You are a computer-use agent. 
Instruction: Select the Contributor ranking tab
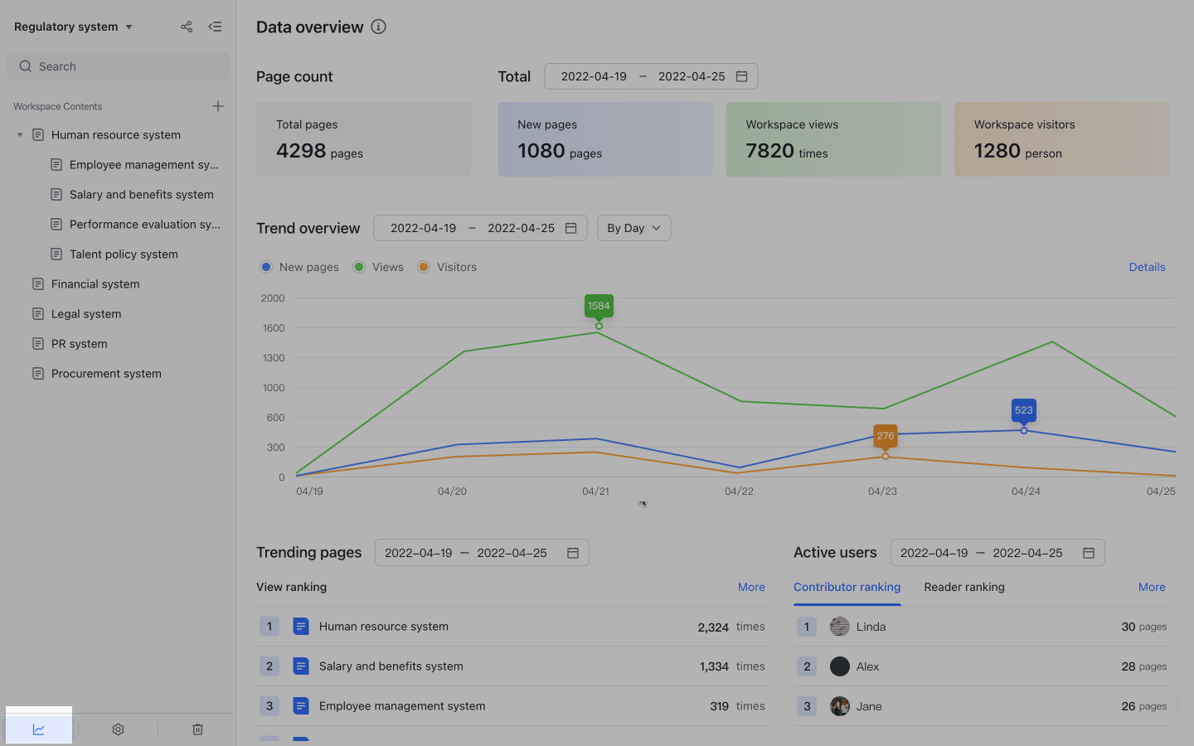[x=847, y=587]
